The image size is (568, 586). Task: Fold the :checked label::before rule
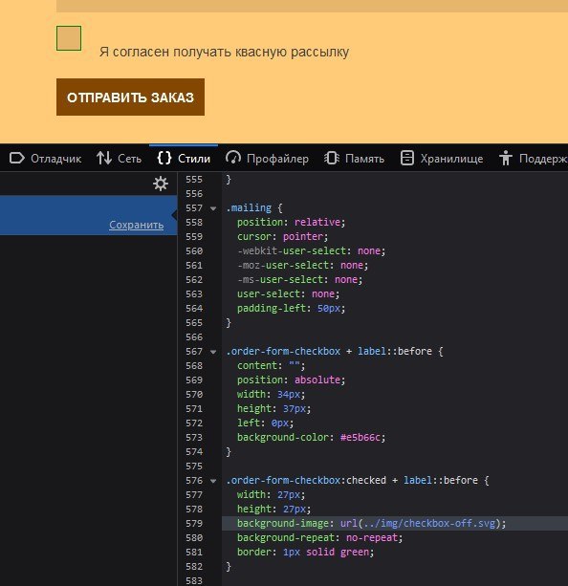213,481
